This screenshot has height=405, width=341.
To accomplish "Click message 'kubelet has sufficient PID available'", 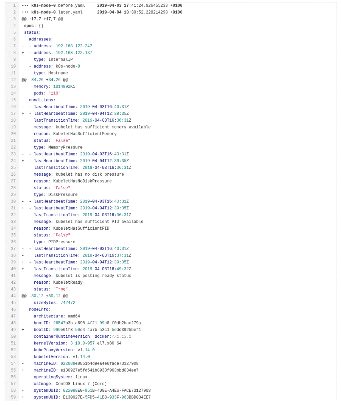I will point(99,222).
